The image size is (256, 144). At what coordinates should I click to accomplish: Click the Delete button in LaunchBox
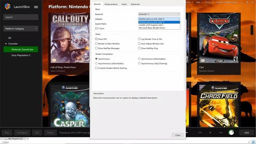50,132
